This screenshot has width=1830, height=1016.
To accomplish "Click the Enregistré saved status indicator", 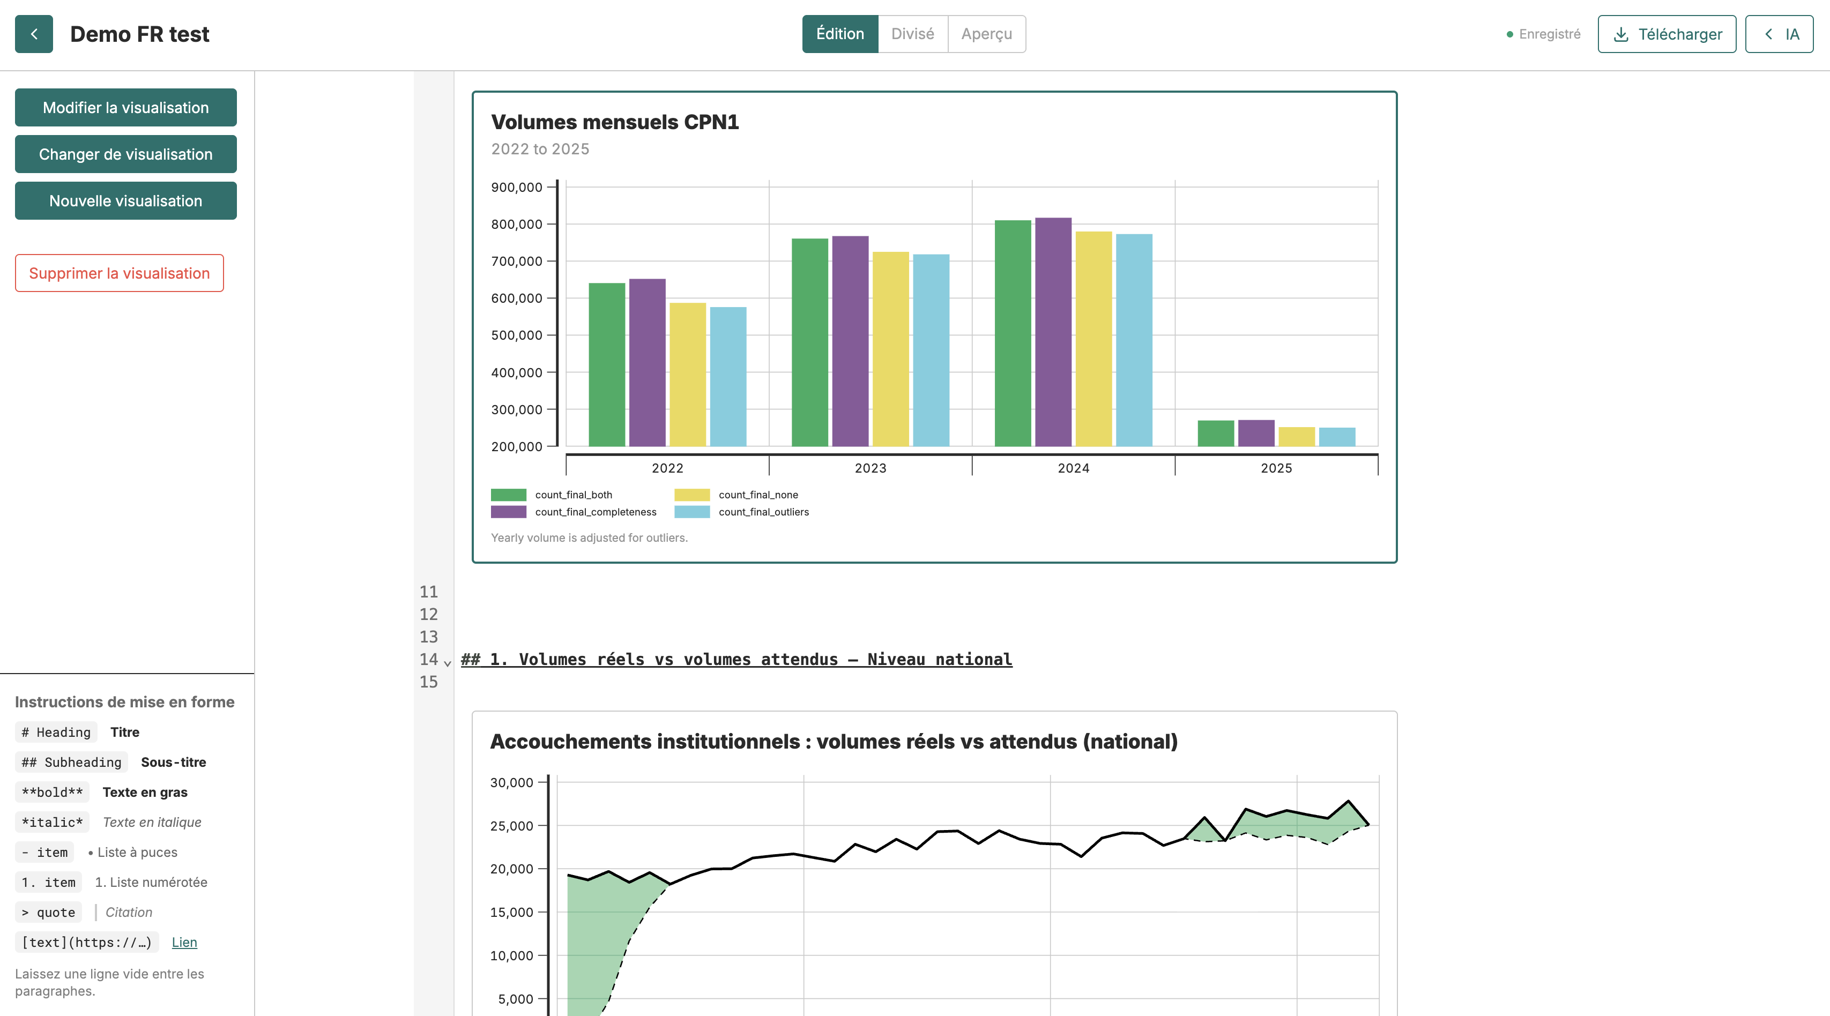I will pyautogui.click(x=1543, y=34).
